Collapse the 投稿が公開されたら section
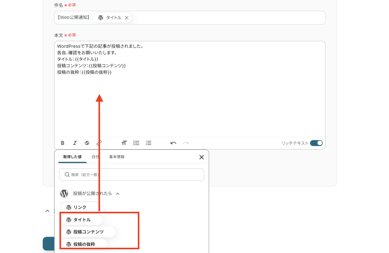This screenshot has width=389, height=253. (x=118, y=194)
